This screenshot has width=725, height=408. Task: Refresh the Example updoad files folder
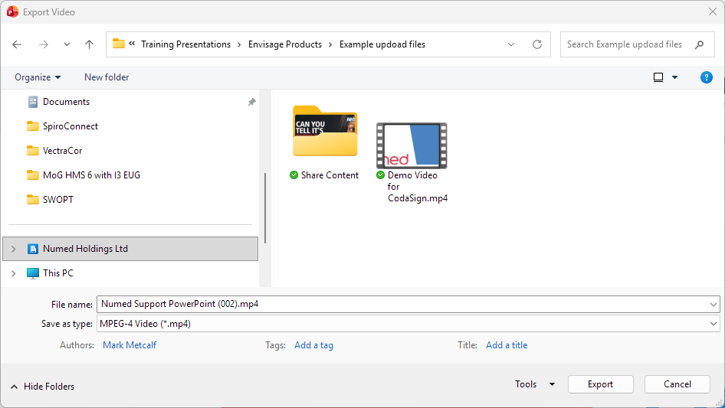[x=536, y=44]
